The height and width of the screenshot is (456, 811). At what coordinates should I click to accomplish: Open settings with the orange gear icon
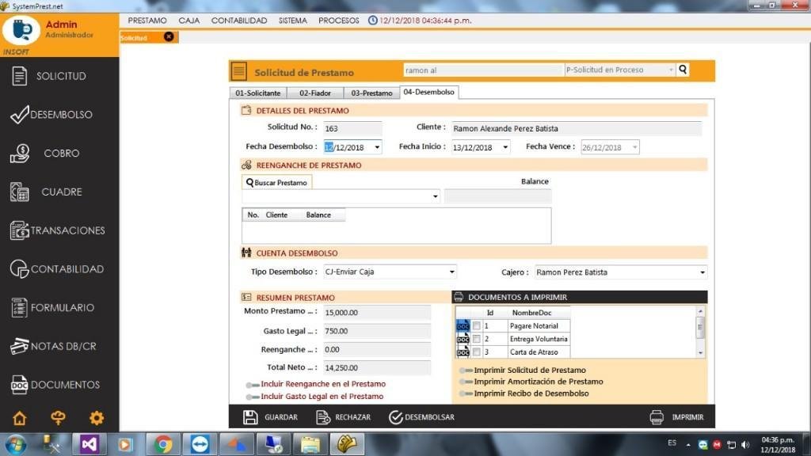pos(97,418)
